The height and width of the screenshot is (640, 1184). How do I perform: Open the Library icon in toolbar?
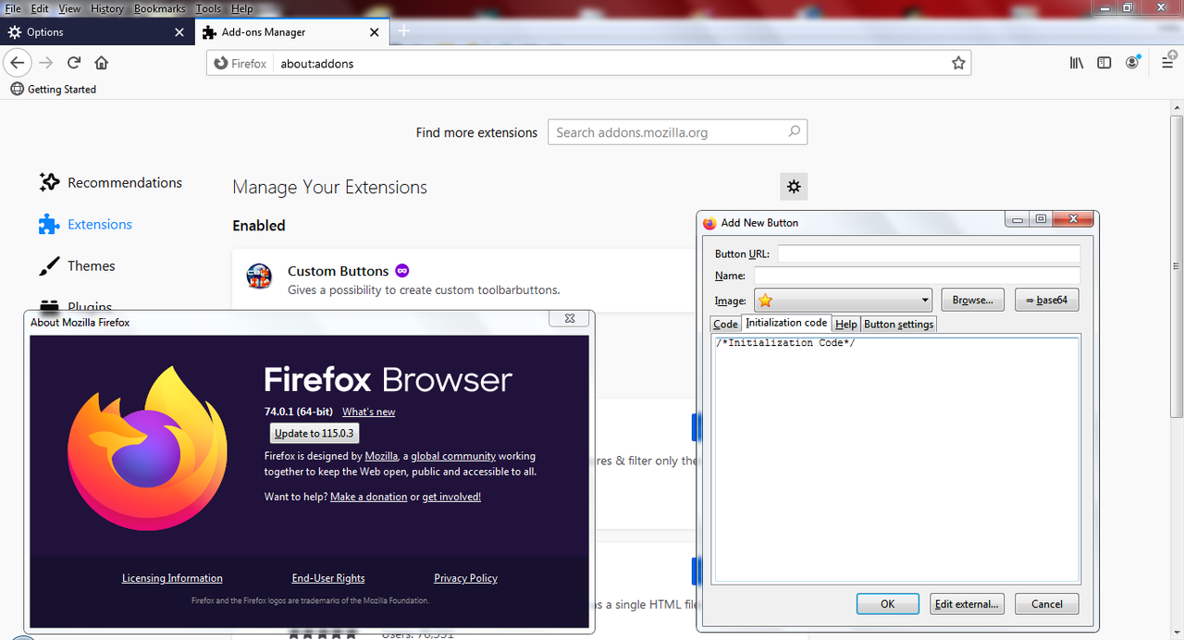click(x=1077, y=63)
